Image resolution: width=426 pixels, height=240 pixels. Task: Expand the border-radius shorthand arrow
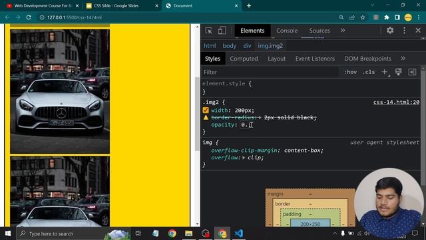click(260, 117)
